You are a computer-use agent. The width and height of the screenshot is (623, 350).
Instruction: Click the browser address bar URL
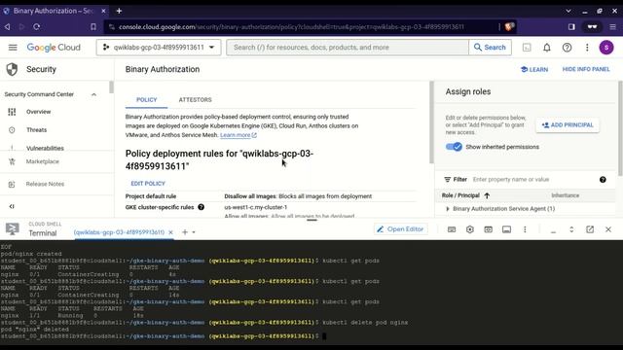291,27
